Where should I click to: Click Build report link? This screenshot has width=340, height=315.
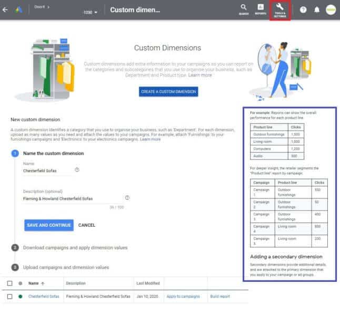pyautogui.click(x=220, y=297)
